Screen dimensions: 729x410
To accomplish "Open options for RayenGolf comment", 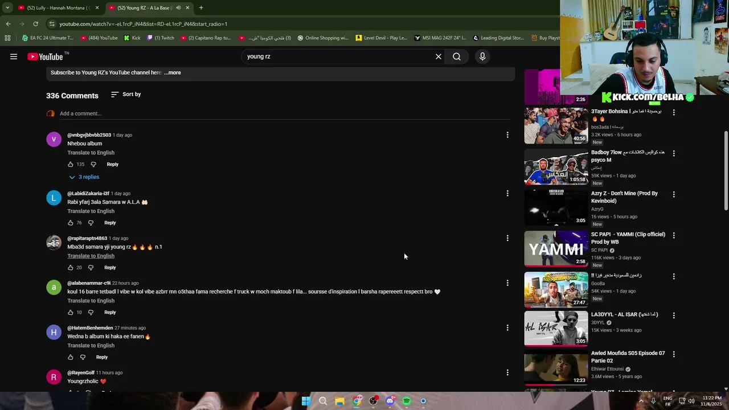I will (x=507, y=372).
